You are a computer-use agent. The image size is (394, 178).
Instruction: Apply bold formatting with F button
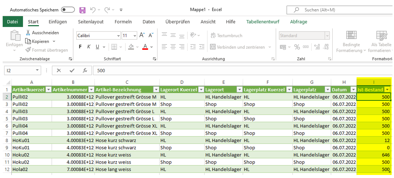pyautogui.click(x=80, y=47)
